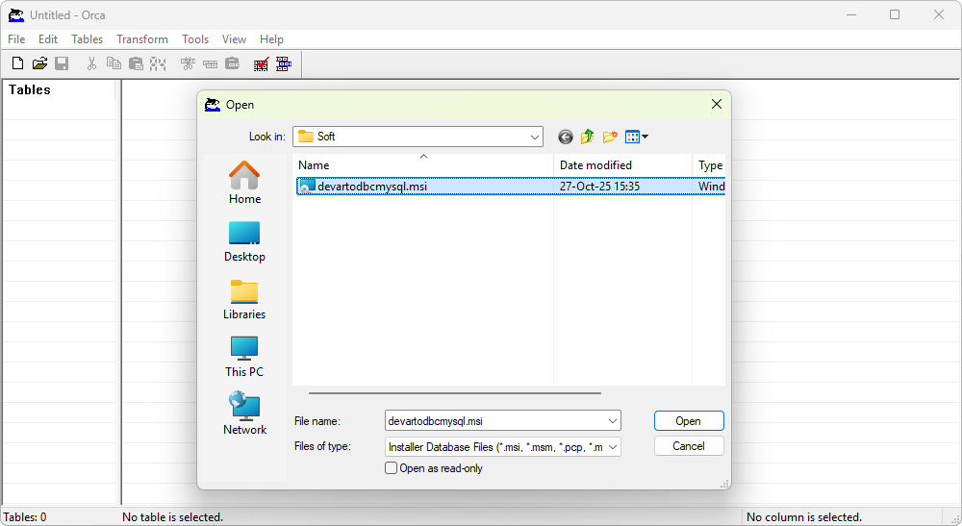Select the devartodbcmysql.msi file name
Image resolution: width=962 pixels, height=526 pixels.
coord(371,187)
